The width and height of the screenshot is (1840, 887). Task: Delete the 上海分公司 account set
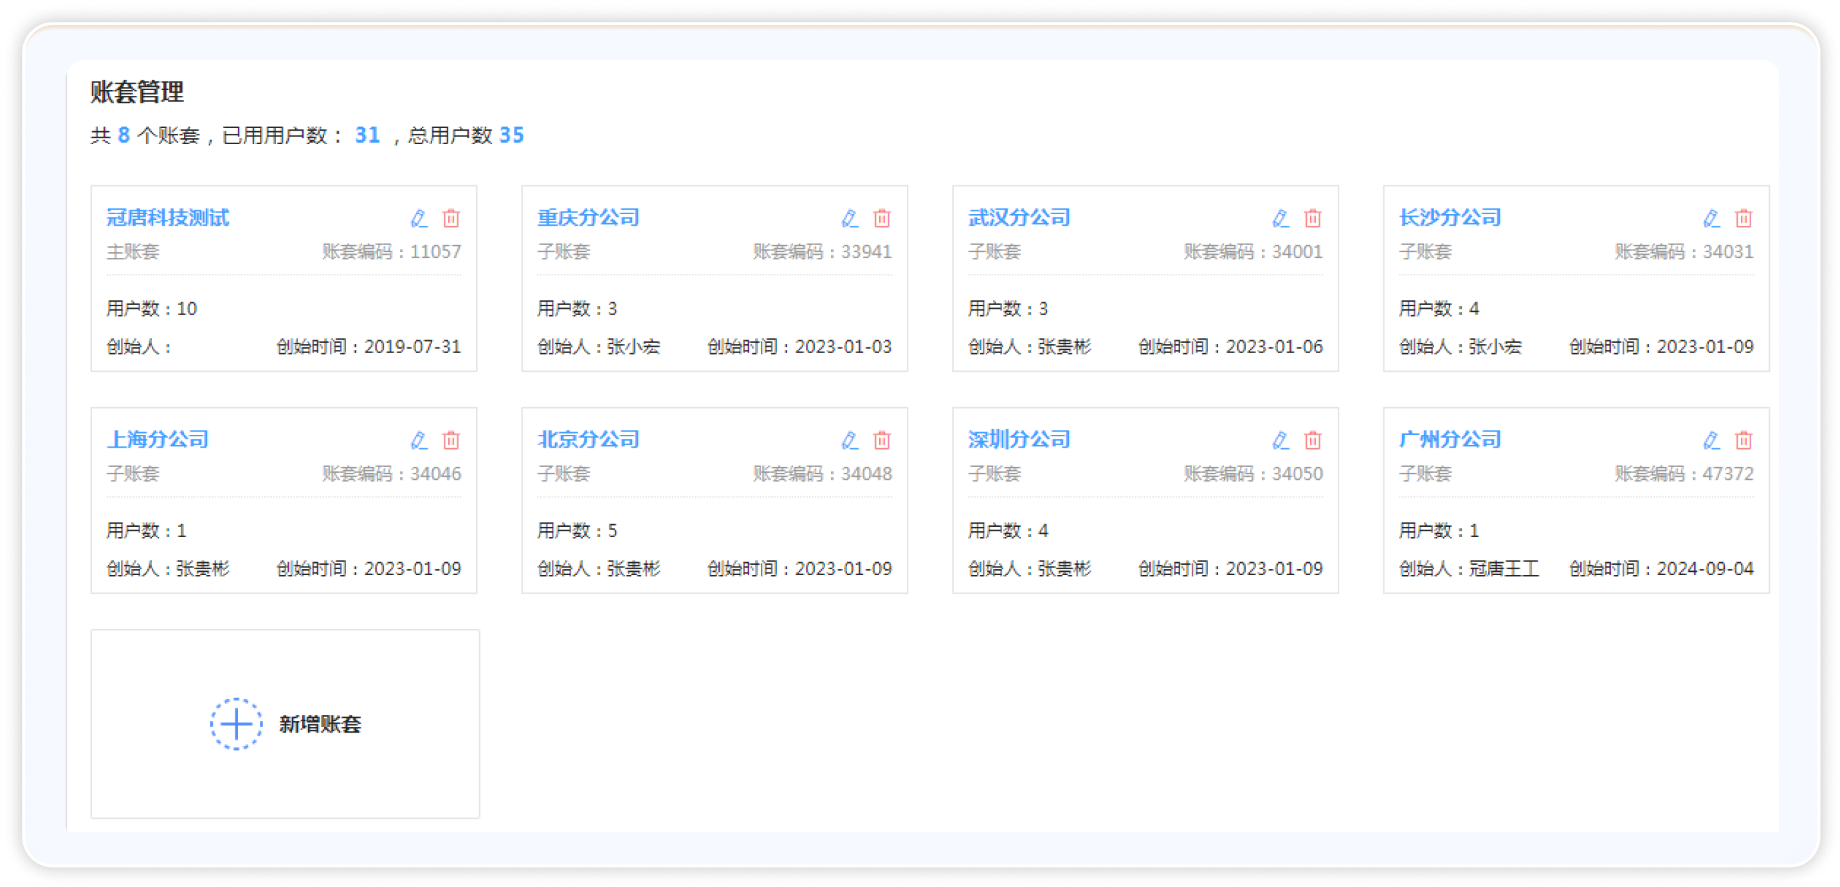coord(451,440)
